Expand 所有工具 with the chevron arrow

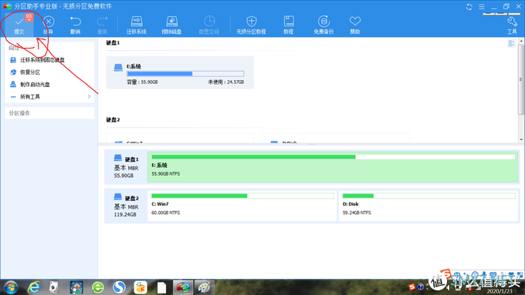pyautogui.click(x=89, y=96)
